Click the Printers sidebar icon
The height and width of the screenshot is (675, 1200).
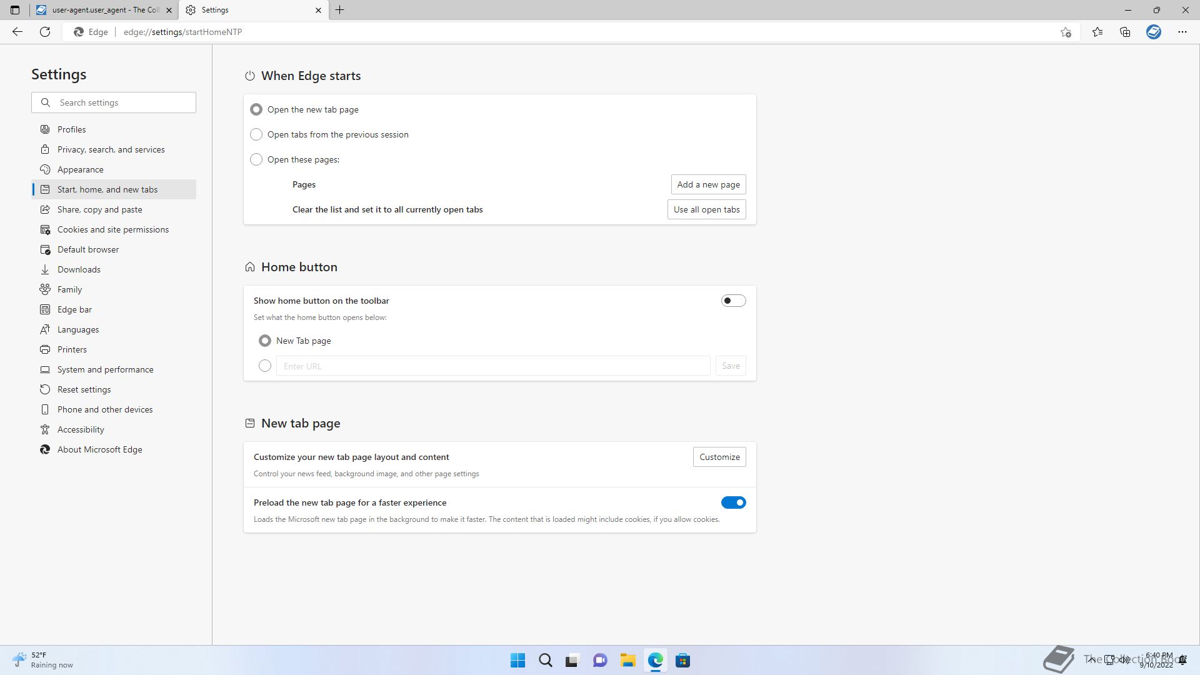(45, 349)
